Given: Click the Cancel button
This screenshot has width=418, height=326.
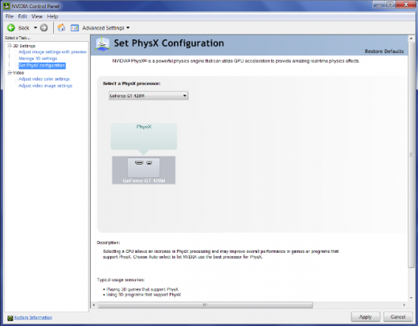Looking at the screenshot, I should pyautogui.click(x=398, y=317).
